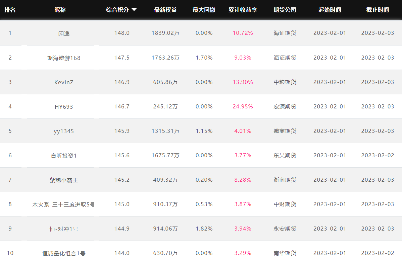Open trader 紫炮小霸王
402x264 pixels.
64,180
